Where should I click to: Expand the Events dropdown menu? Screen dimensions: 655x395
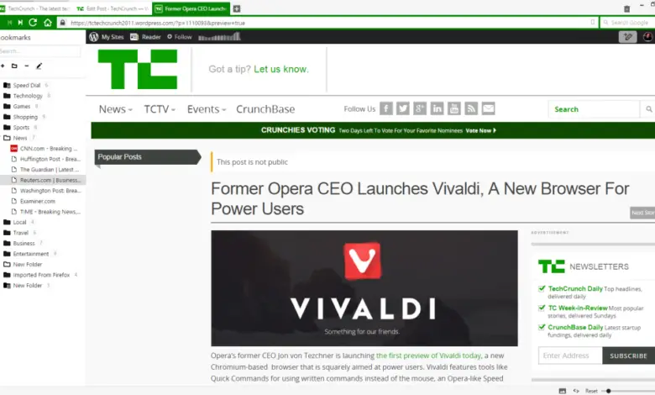[x=207, y=109]
